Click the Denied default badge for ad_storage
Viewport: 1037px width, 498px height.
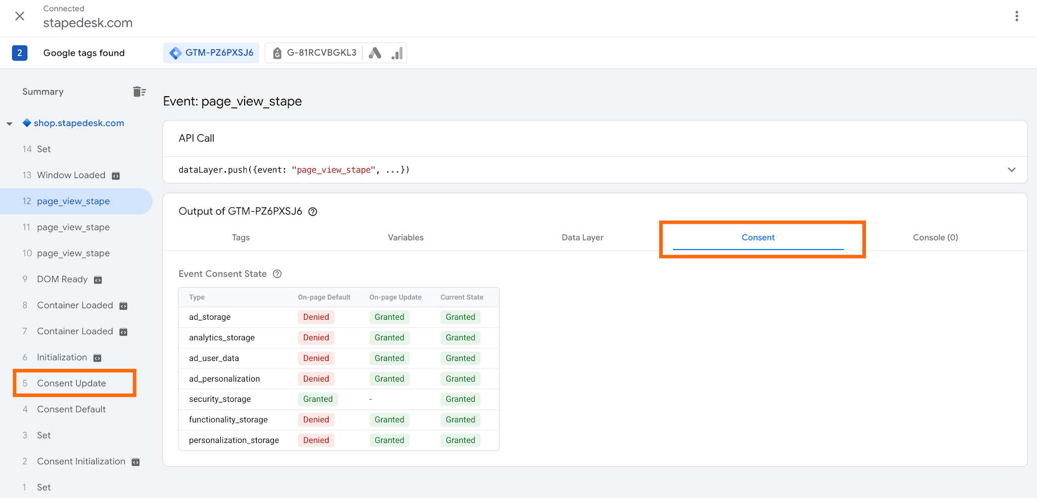(316, 317)
